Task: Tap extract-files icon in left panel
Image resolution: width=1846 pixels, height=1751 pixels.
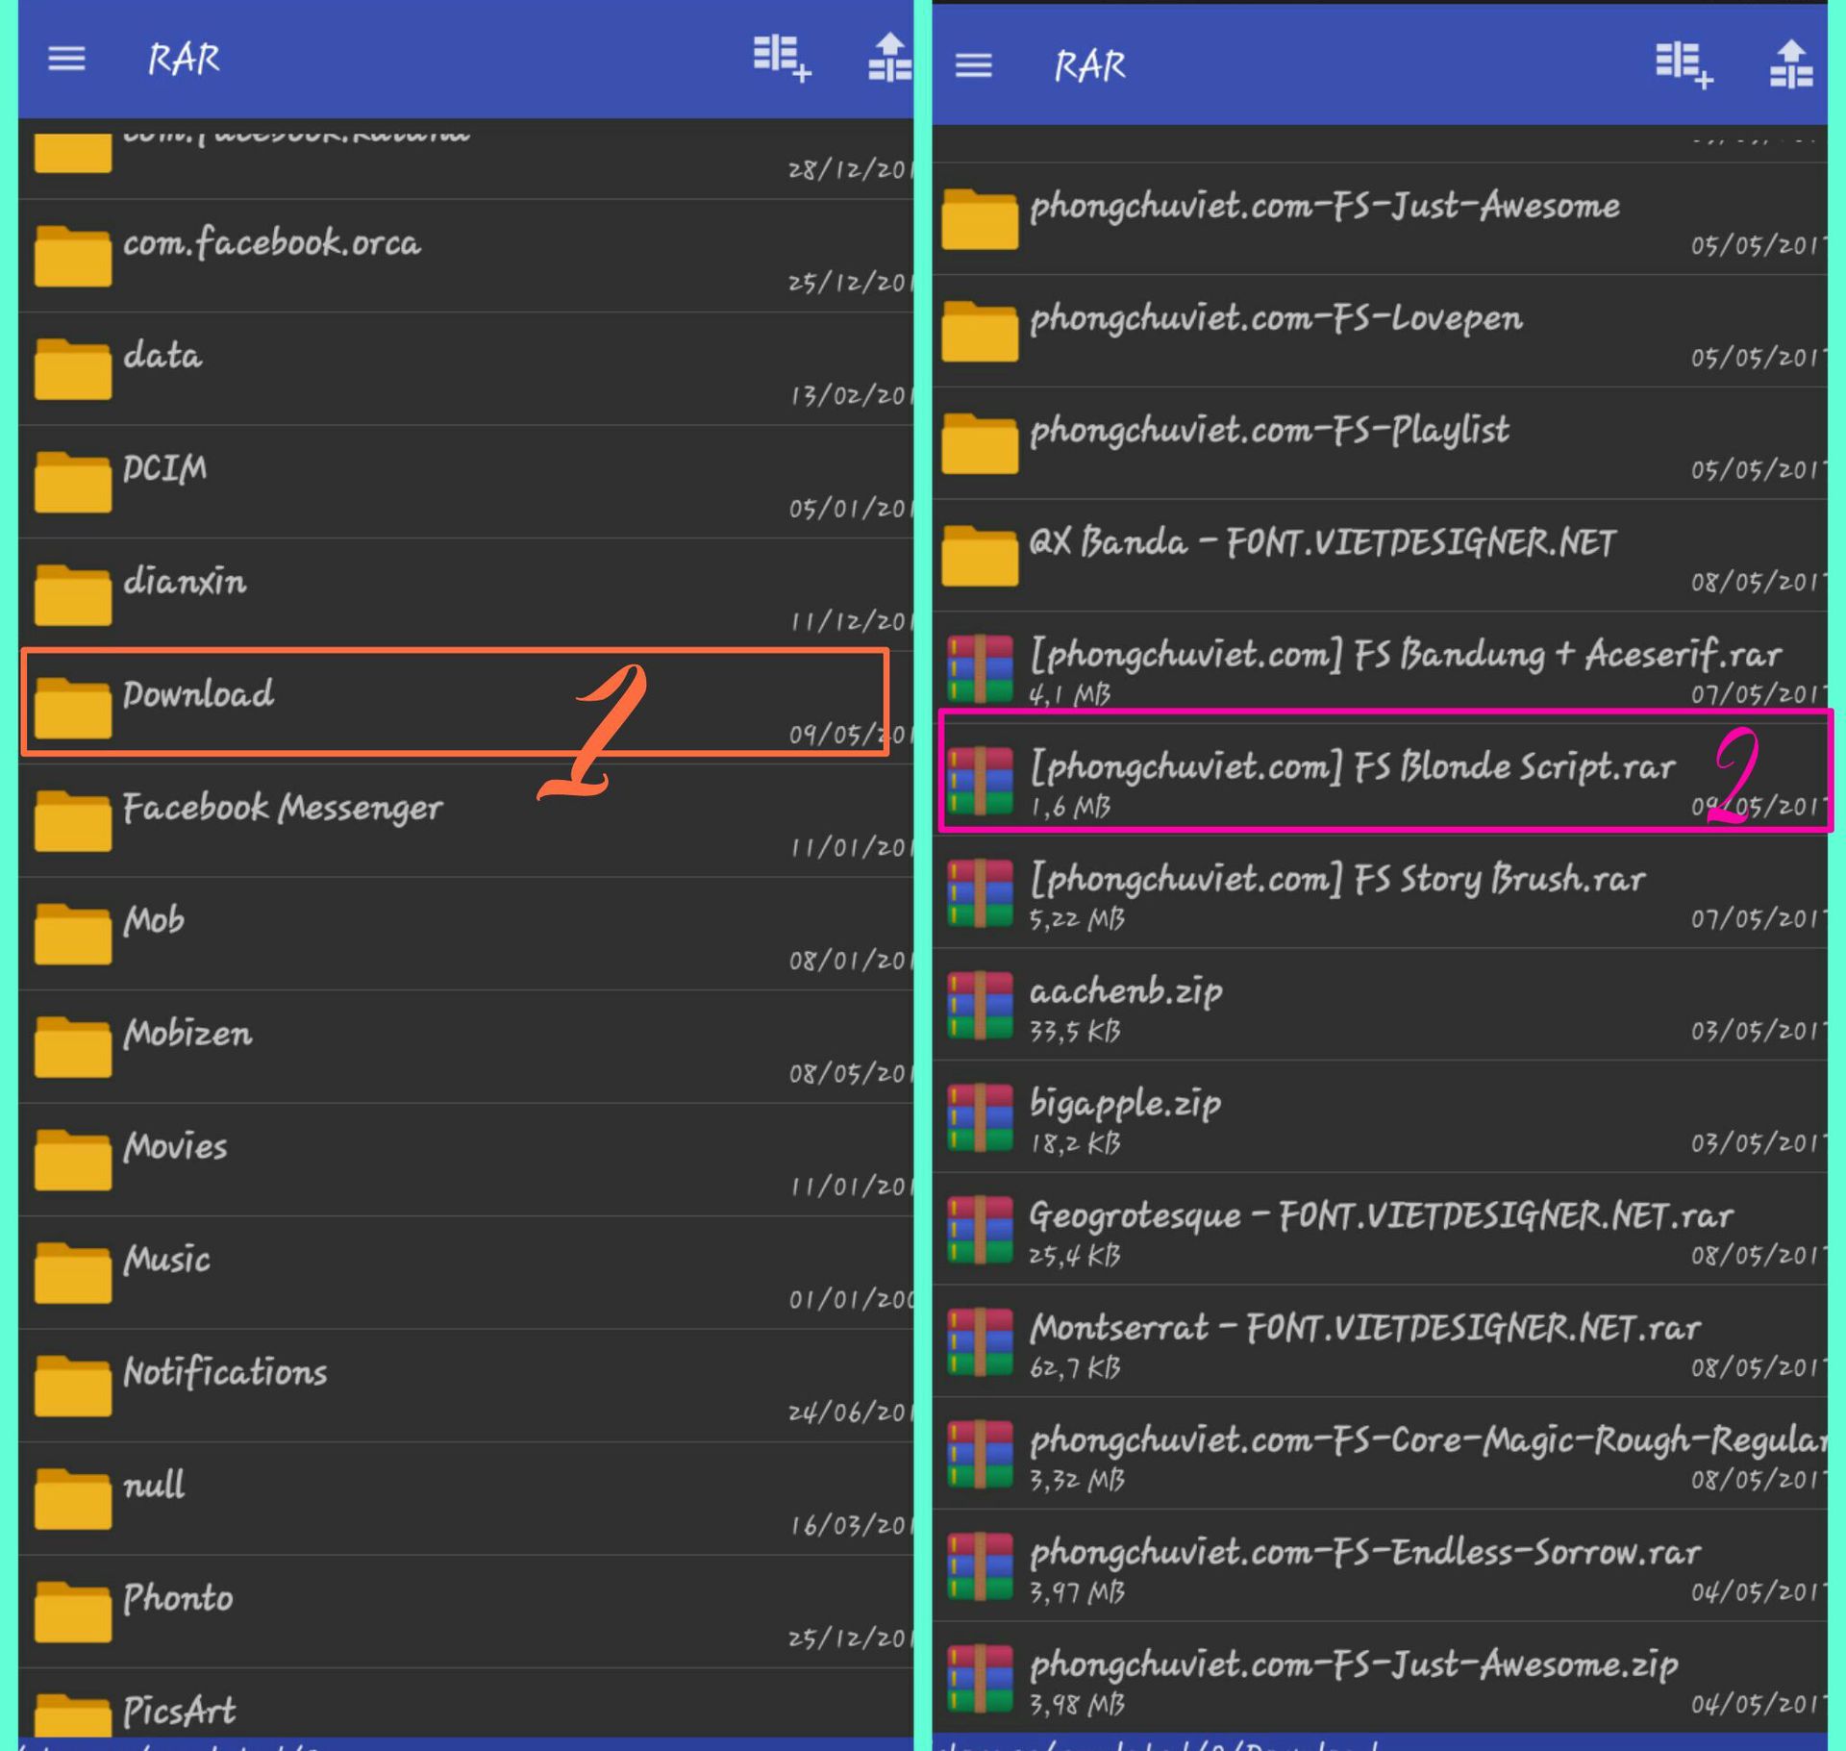Action: pos(889,58)
